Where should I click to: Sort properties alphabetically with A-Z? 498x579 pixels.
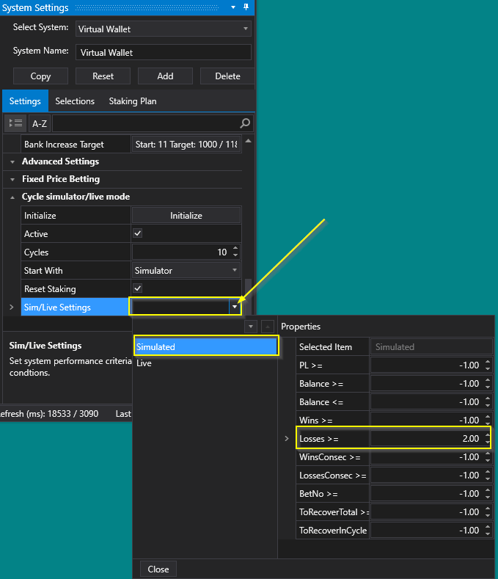40,123
